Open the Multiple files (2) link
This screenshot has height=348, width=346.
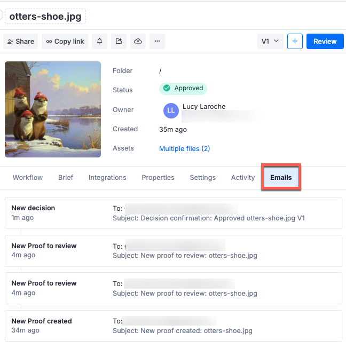point(184,148)
